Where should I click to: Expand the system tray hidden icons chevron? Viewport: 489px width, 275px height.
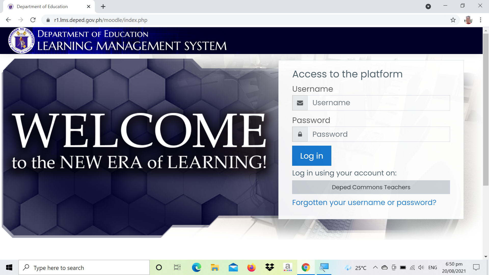[375, 267]
